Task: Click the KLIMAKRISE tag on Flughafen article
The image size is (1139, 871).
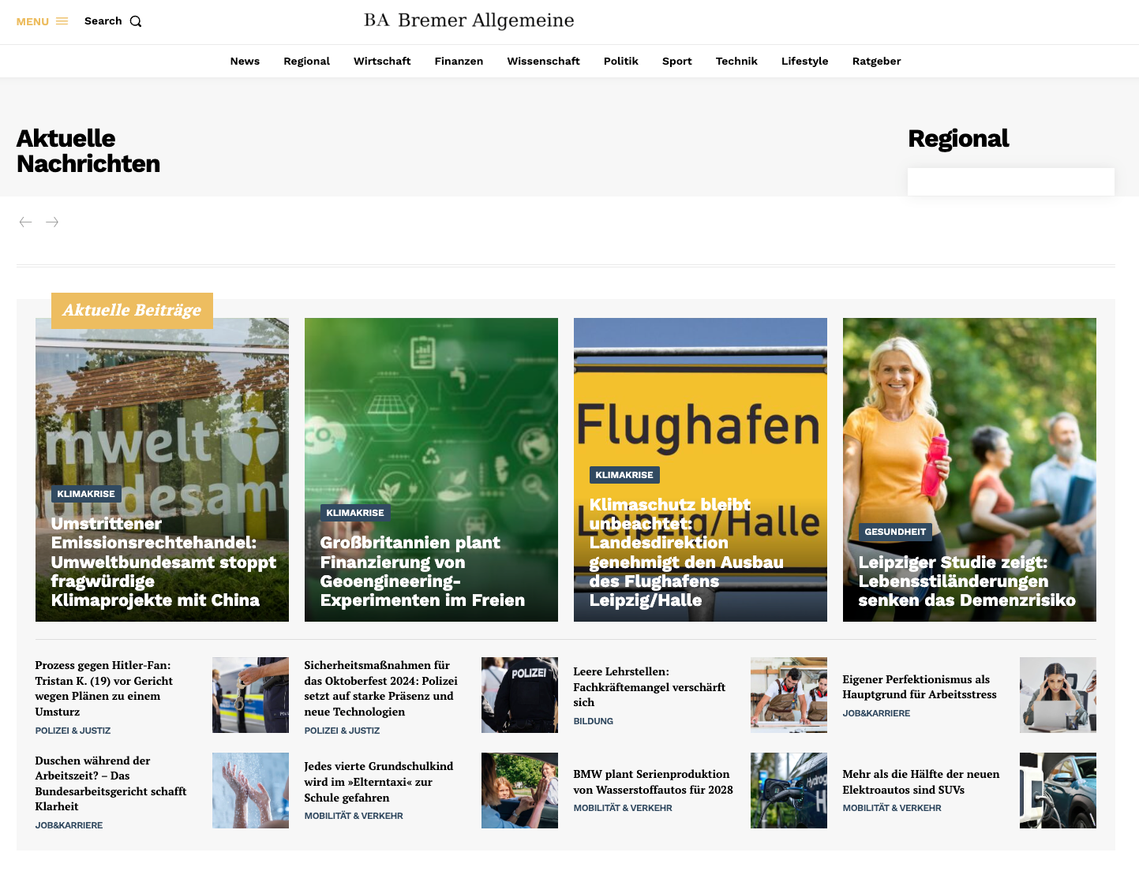Action: [624, 475]
